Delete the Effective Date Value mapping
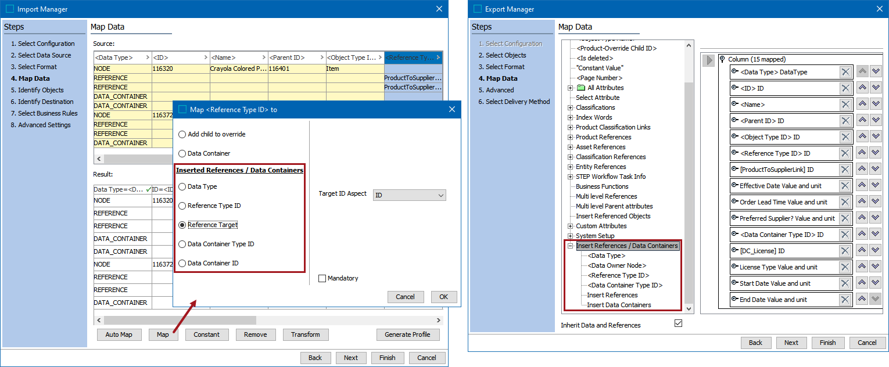This screenshot has height=367, width=889. 845,186
